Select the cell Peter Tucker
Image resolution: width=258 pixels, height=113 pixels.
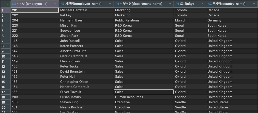tap(86, 66)
